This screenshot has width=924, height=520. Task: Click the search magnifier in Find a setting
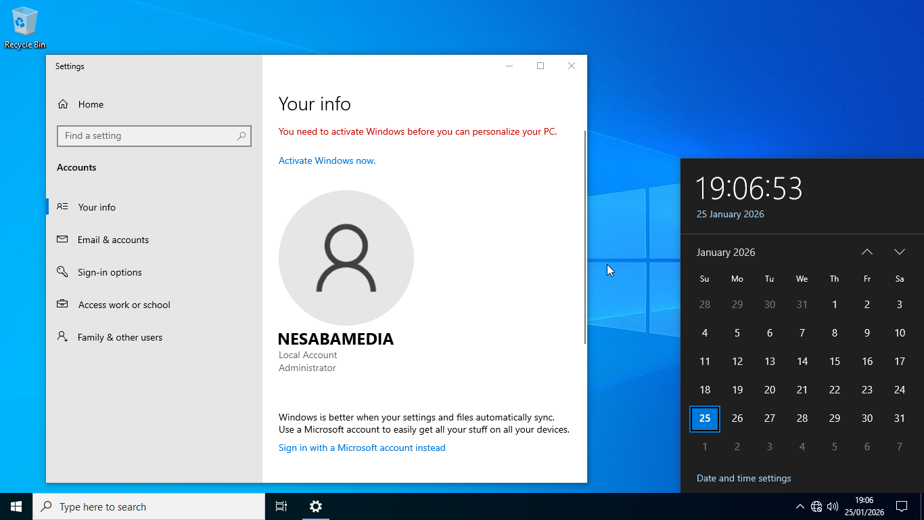[x=241, y=136]
